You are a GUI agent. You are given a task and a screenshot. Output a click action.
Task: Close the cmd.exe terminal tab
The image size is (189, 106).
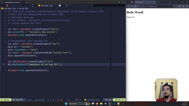(x=22, y=2)
